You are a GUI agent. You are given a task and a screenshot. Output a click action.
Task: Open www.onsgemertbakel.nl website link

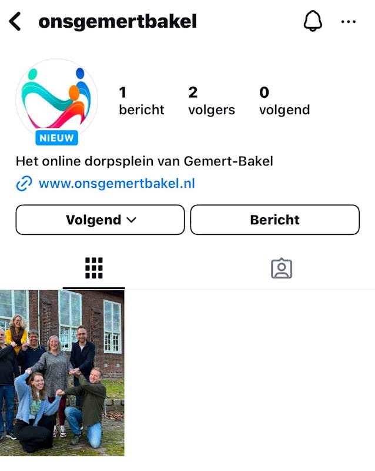[117, 183]
